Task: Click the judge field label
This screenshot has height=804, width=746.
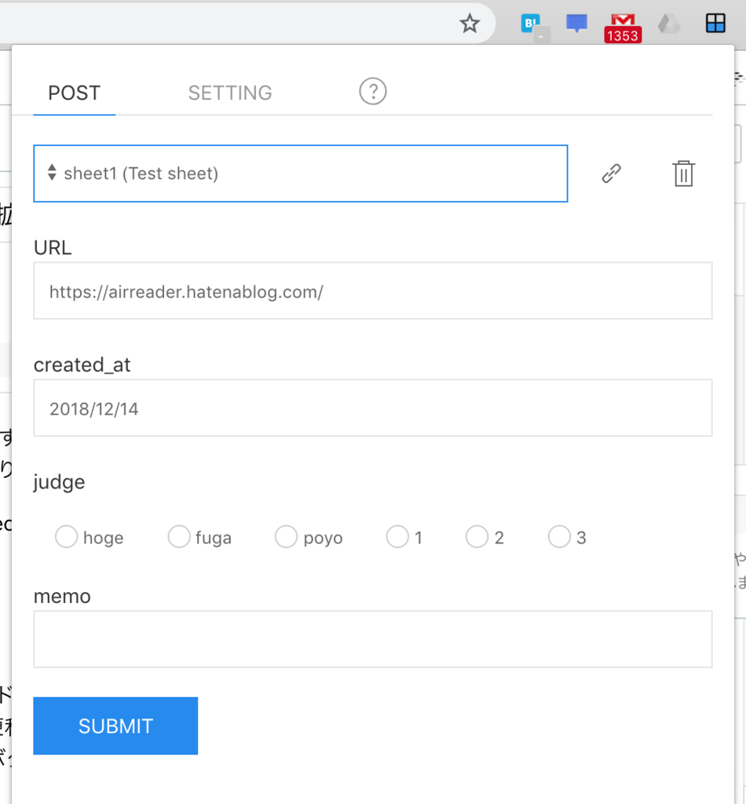Action: (59, 483)
